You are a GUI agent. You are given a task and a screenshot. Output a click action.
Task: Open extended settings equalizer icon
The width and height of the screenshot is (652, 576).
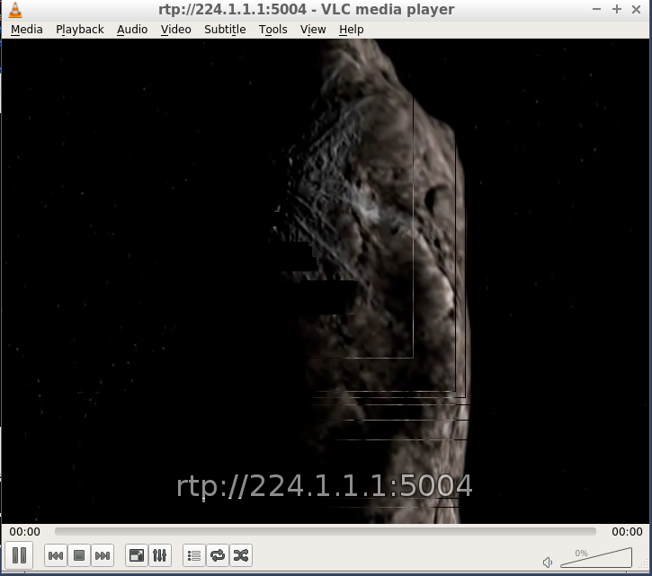160,555
